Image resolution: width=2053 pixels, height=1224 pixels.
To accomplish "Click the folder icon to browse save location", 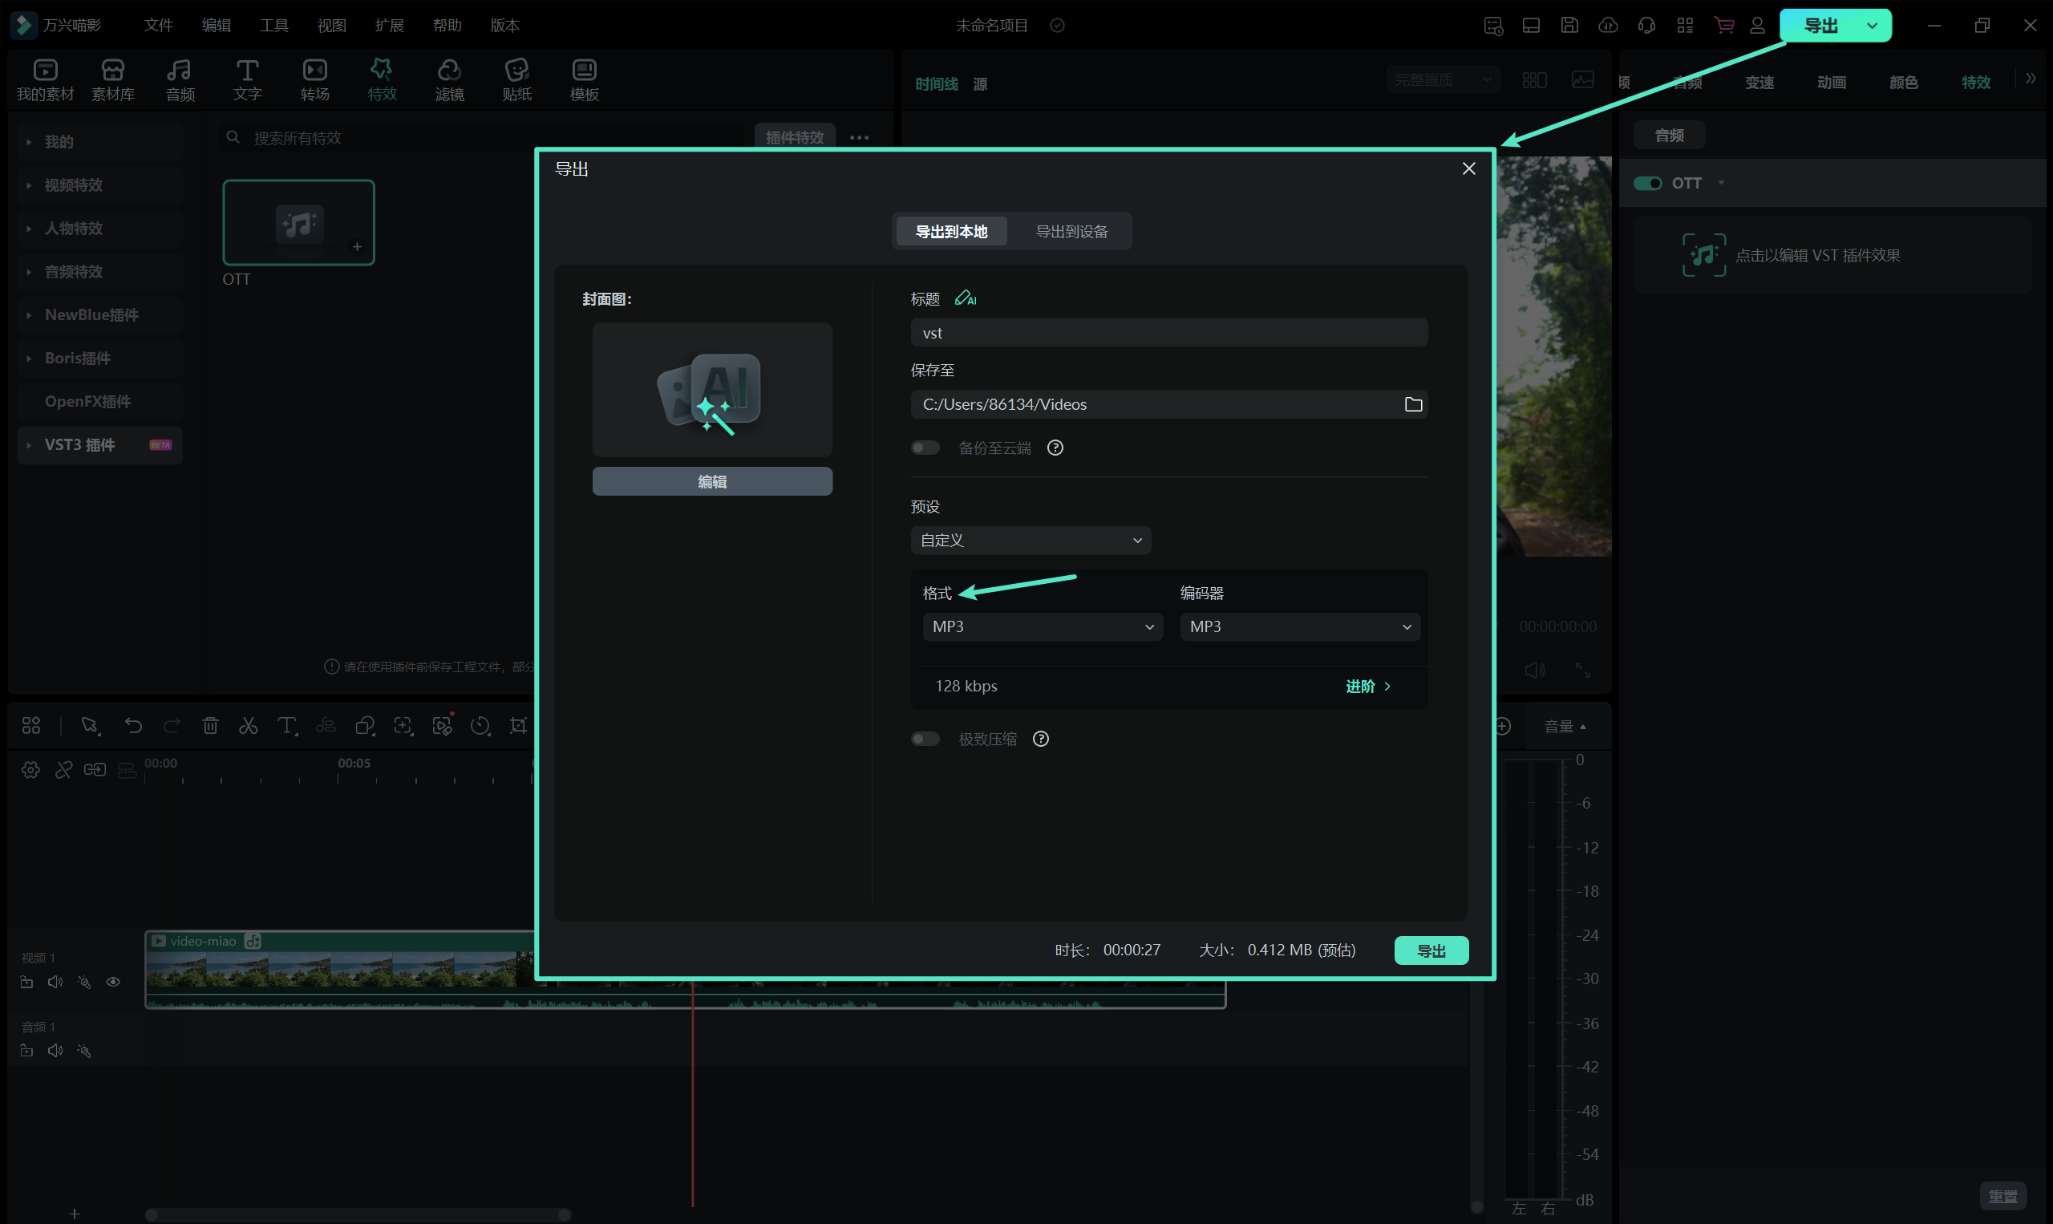I will pos(1413,404).
